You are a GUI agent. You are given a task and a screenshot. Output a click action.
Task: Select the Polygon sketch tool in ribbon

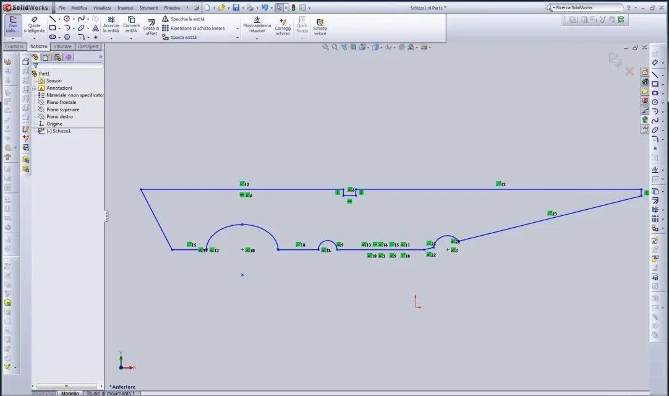click(67, 37)
